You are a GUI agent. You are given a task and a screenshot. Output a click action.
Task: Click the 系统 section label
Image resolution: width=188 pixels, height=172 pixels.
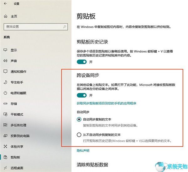click(x=7, y=37)
